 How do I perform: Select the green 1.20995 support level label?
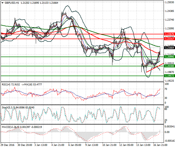(169, 57)
